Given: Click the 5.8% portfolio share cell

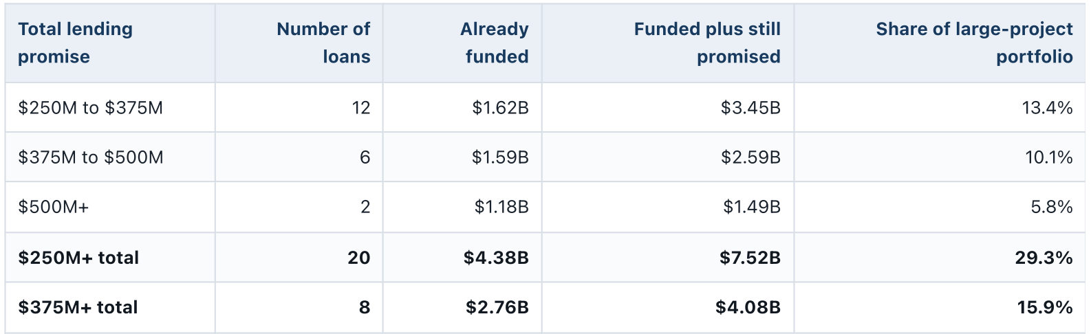Looking at the screenshot, I should point(1052,207).
